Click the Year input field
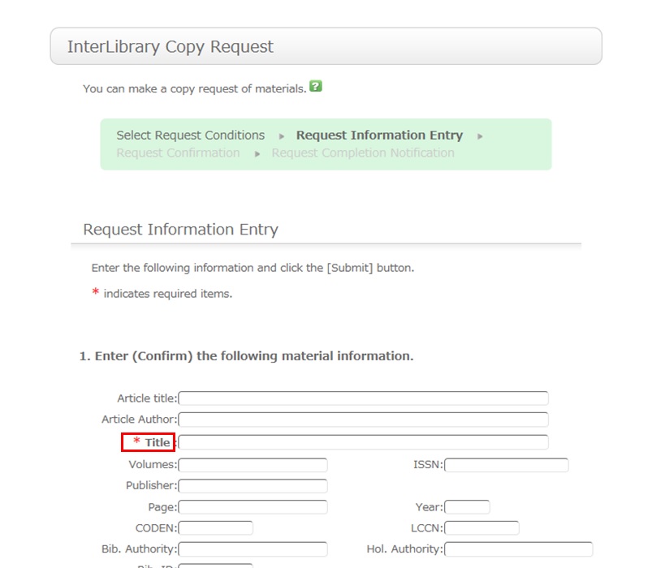 (467, 507)
